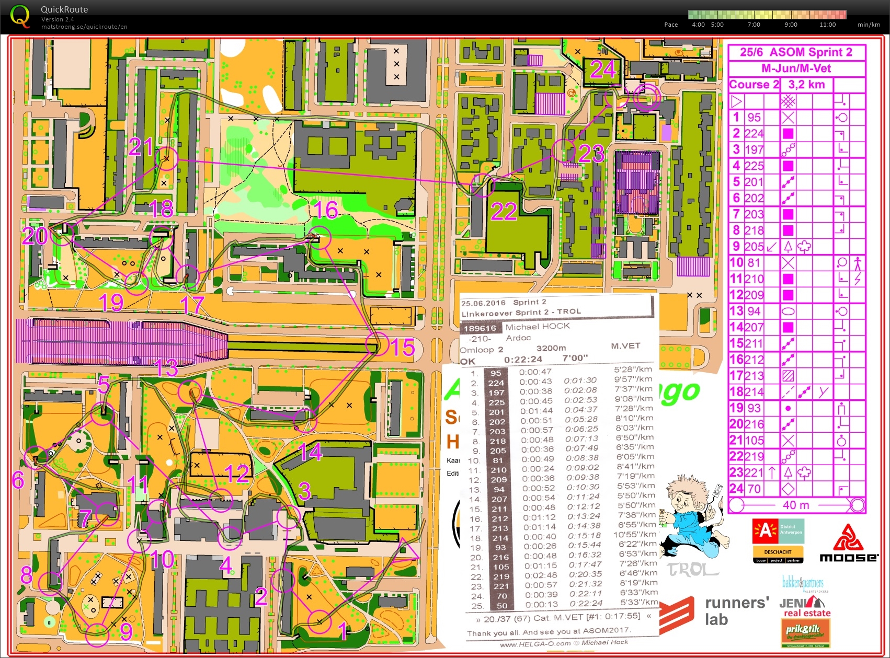Click the X symbol in row 1 code 95
The height and width of the screenshot is (658, 890).
pyautogui.click(x=788, y=117)
